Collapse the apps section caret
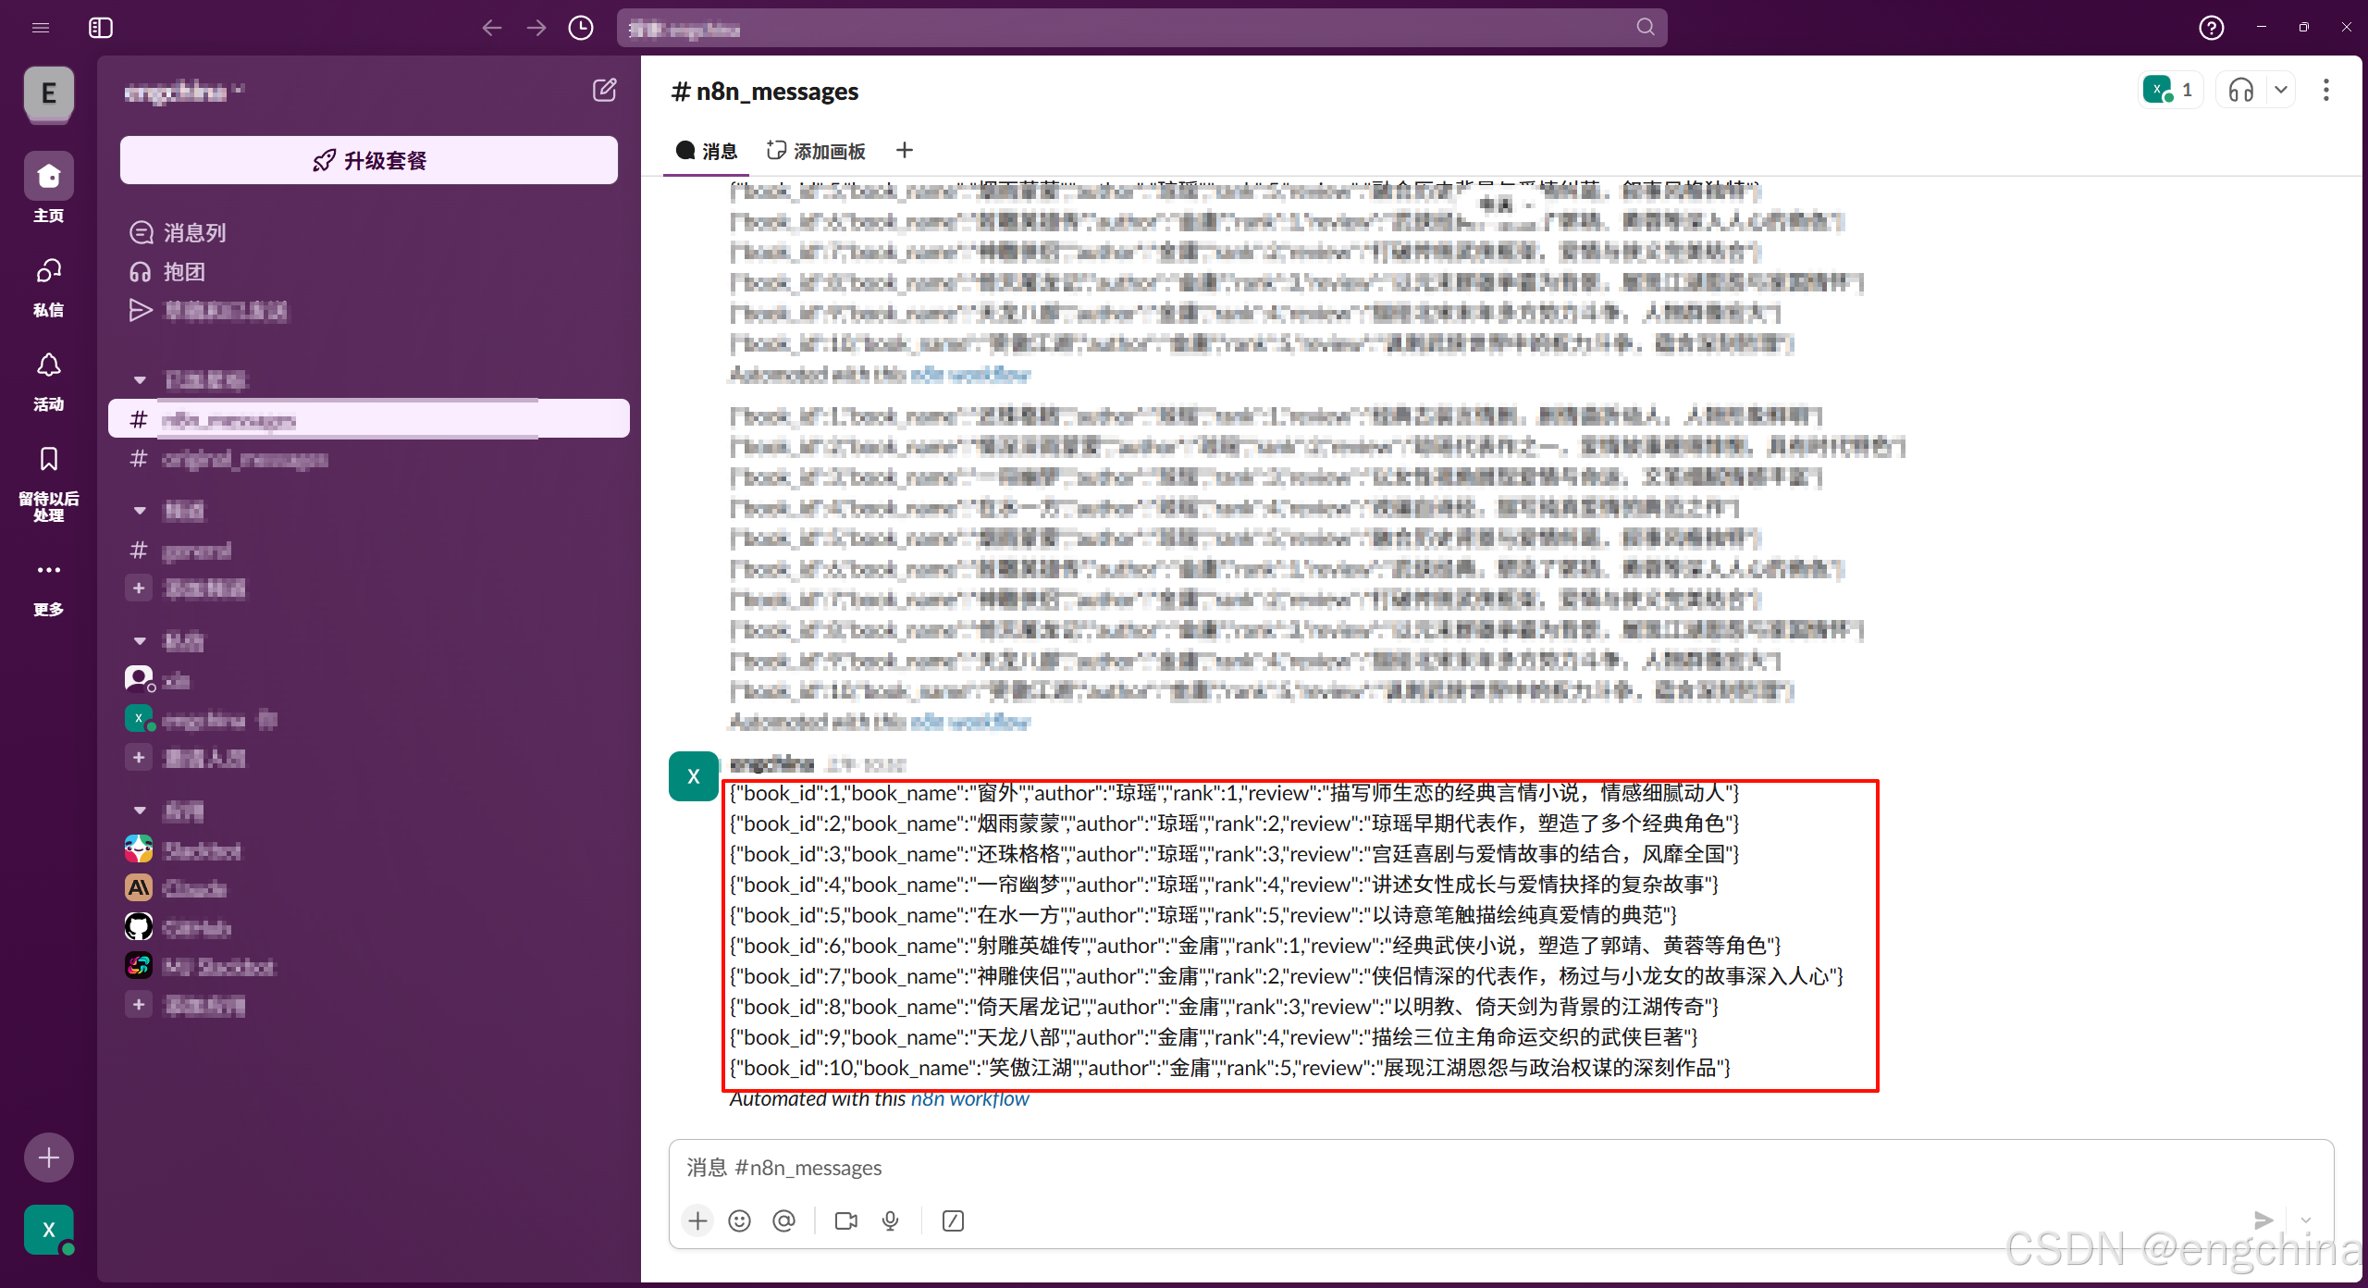2368x1288 pixels. [140, 811]
